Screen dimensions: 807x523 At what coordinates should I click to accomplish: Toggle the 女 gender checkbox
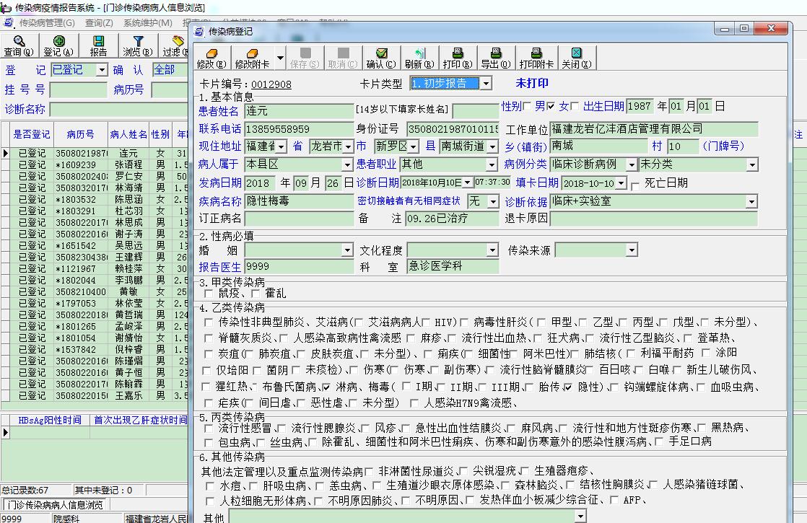[551, 106]
